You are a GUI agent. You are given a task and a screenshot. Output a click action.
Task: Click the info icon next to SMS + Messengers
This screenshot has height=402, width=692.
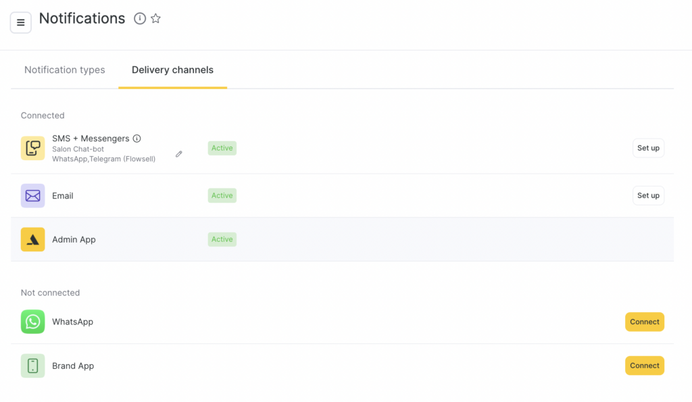(137, 139)
